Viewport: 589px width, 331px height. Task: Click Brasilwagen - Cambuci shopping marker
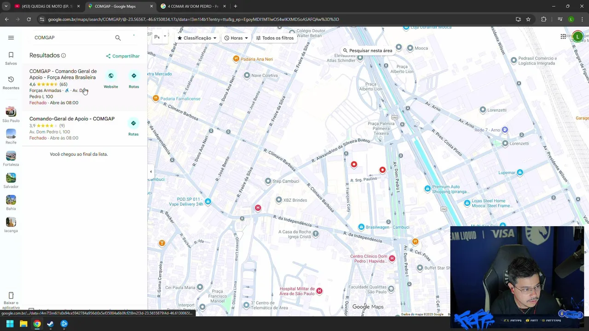(x=361, y=227)
